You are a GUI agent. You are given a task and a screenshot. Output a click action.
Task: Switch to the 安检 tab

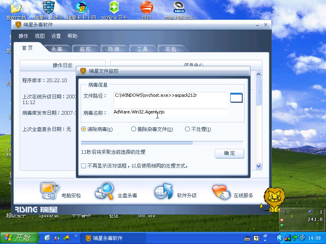171,49
